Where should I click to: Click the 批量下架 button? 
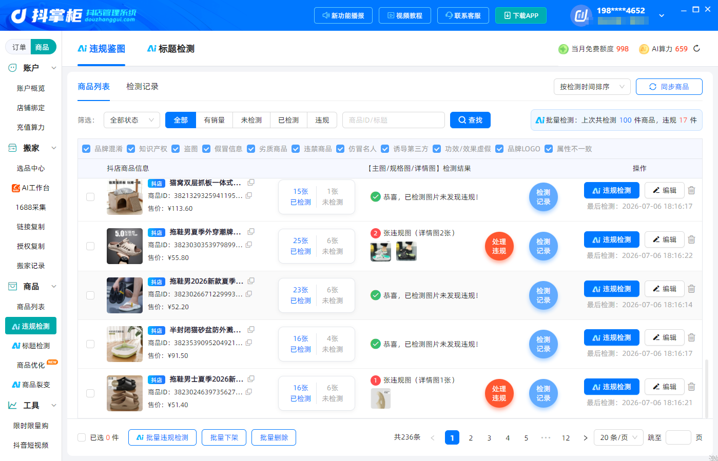(x=224, y=437)
